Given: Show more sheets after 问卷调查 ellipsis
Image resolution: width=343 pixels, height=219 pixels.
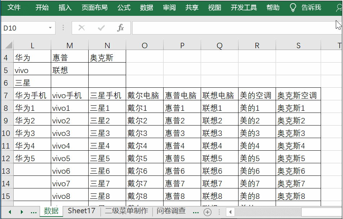Looking at the screenshot, I should click(x=196, y=212).
